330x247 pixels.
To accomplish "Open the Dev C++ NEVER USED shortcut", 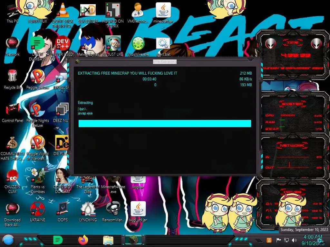I will [x=63, y=46].
